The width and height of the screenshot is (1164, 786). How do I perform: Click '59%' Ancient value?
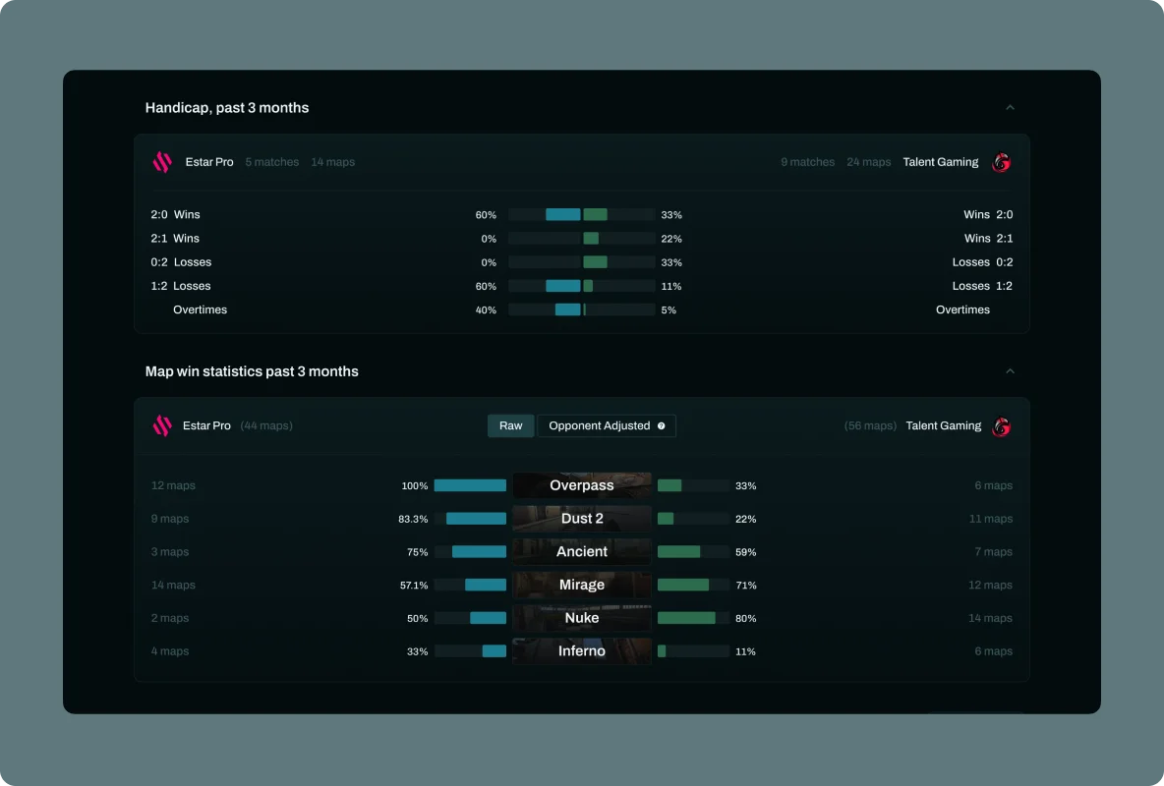tap(745, 552)
